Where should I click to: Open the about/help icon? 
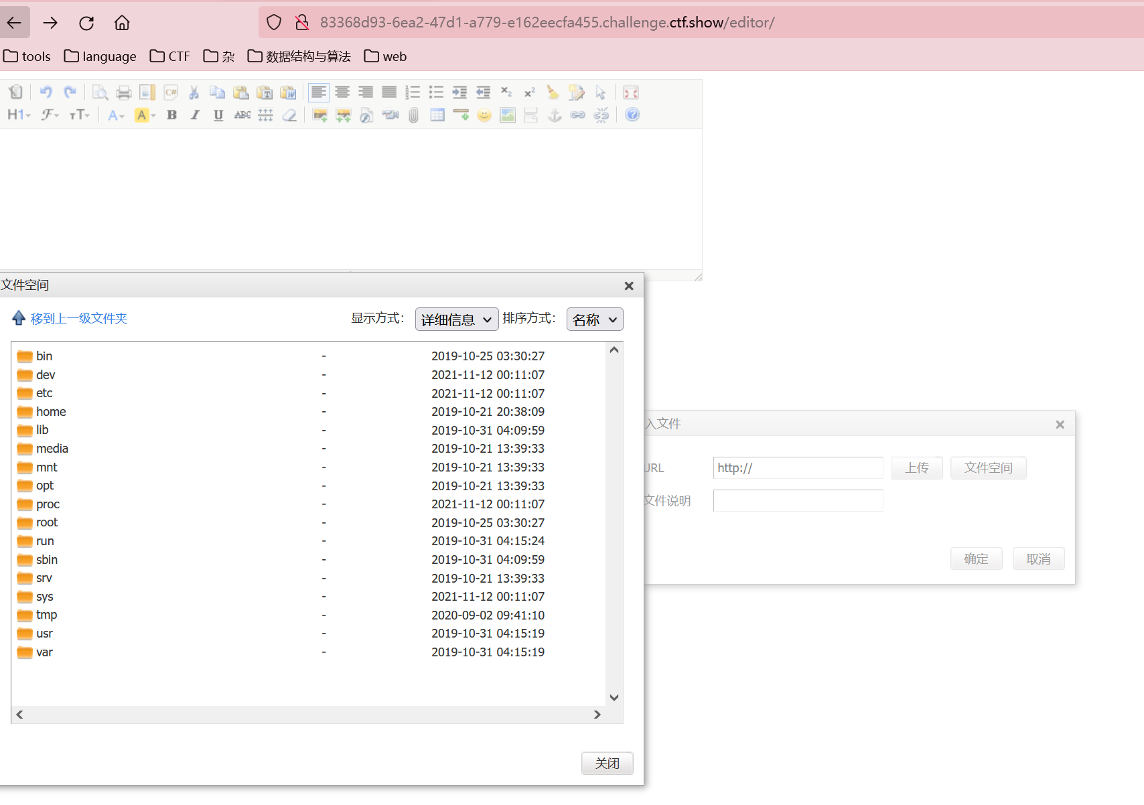point(632,115)
